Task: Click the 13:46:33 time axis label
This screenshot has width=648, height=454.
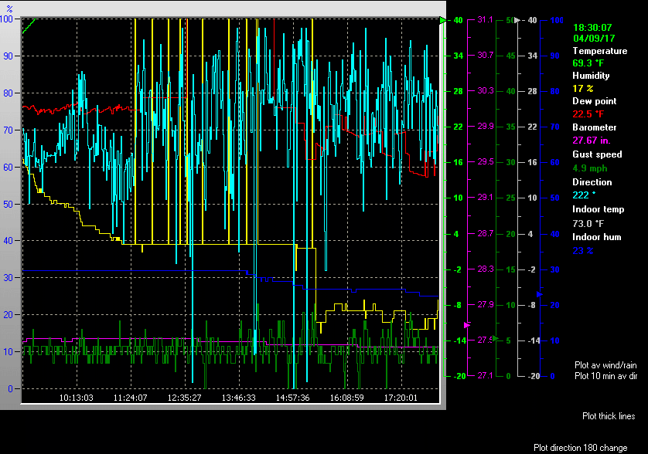Action: pyautogui.click(x=238, y=398)
